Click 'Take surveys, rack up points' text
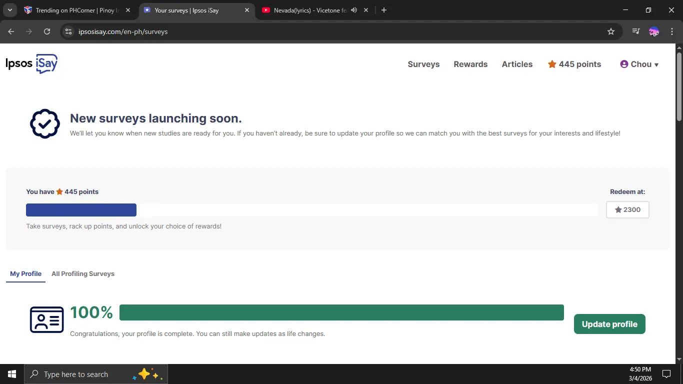Image resolution: width=683 pixels, height=384 pixels. 123,226
